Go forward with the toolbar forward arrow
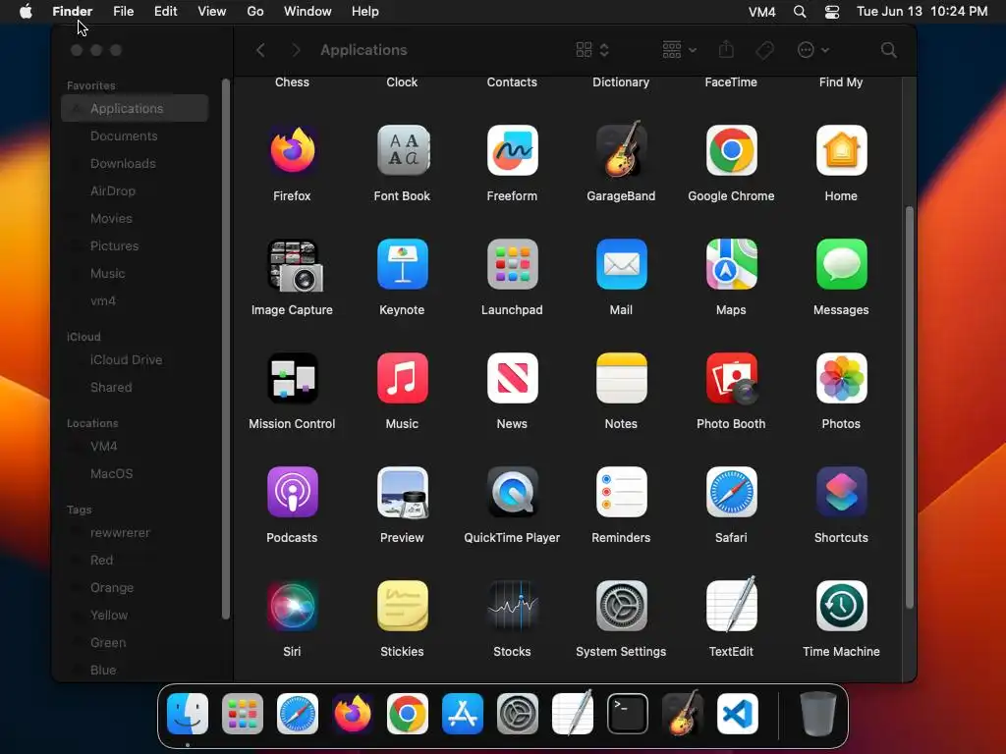The image size is (1006, 754). [x=296, y=50]
